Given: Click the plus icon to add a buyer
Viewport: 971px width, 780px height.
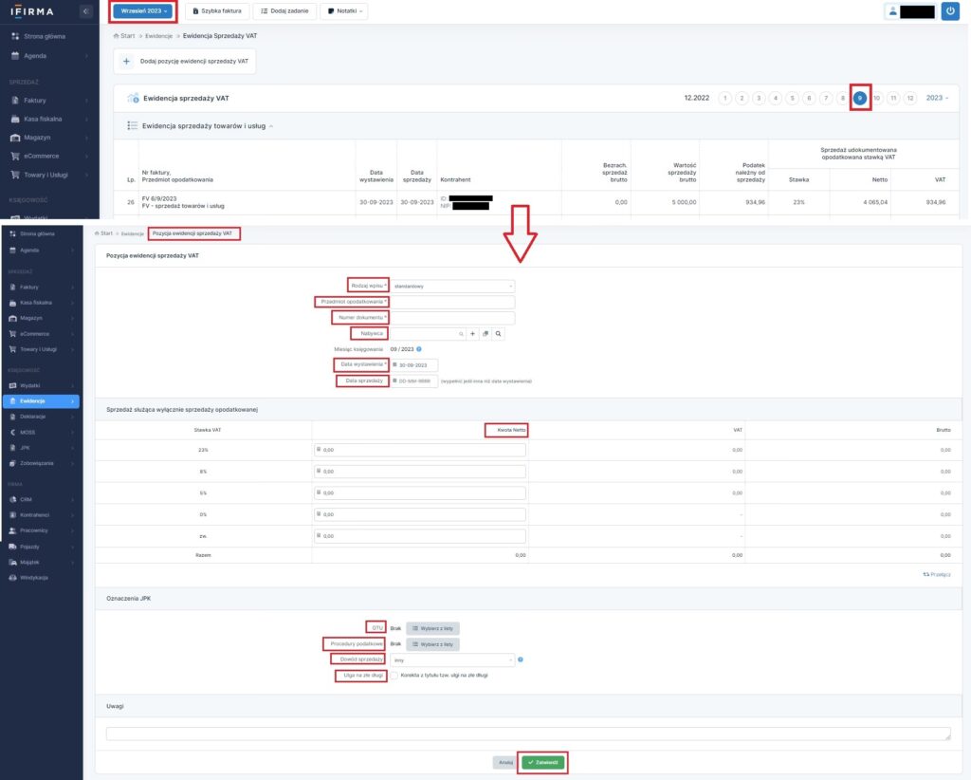Looking at the screenshot, I should 472,334.
